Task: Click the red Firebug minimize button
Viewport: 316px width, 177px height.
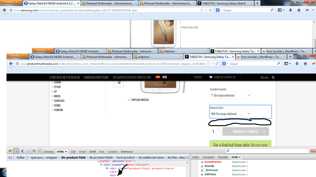Action: pyautogui.click(x=312, y=151)
